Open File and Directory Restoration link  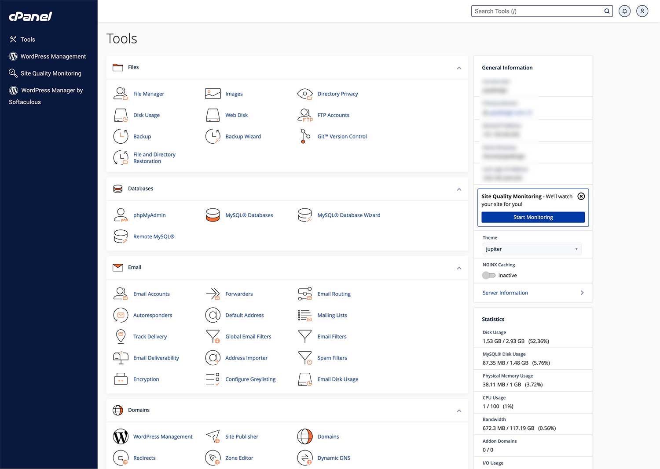coord(154,158)
